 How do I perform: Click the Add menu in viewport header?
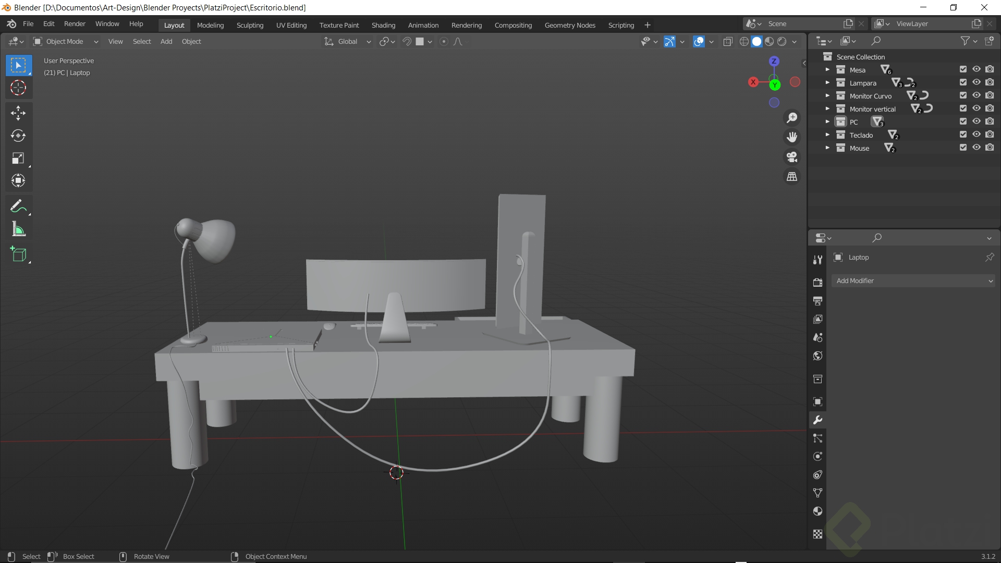coord(166,42)
